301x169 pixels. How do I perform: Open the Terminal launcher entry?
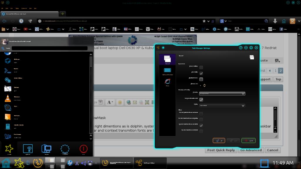pyautogui.click(x=8, y=70)
